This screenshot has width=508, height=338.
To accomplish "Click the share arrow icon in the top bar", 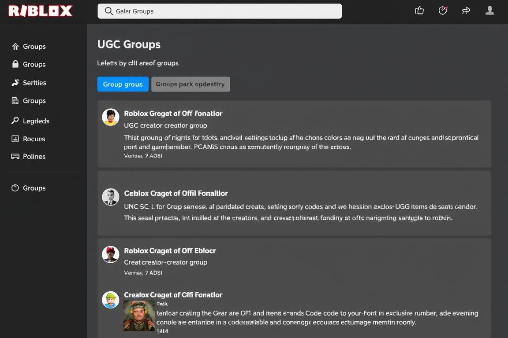I will 466,11.
